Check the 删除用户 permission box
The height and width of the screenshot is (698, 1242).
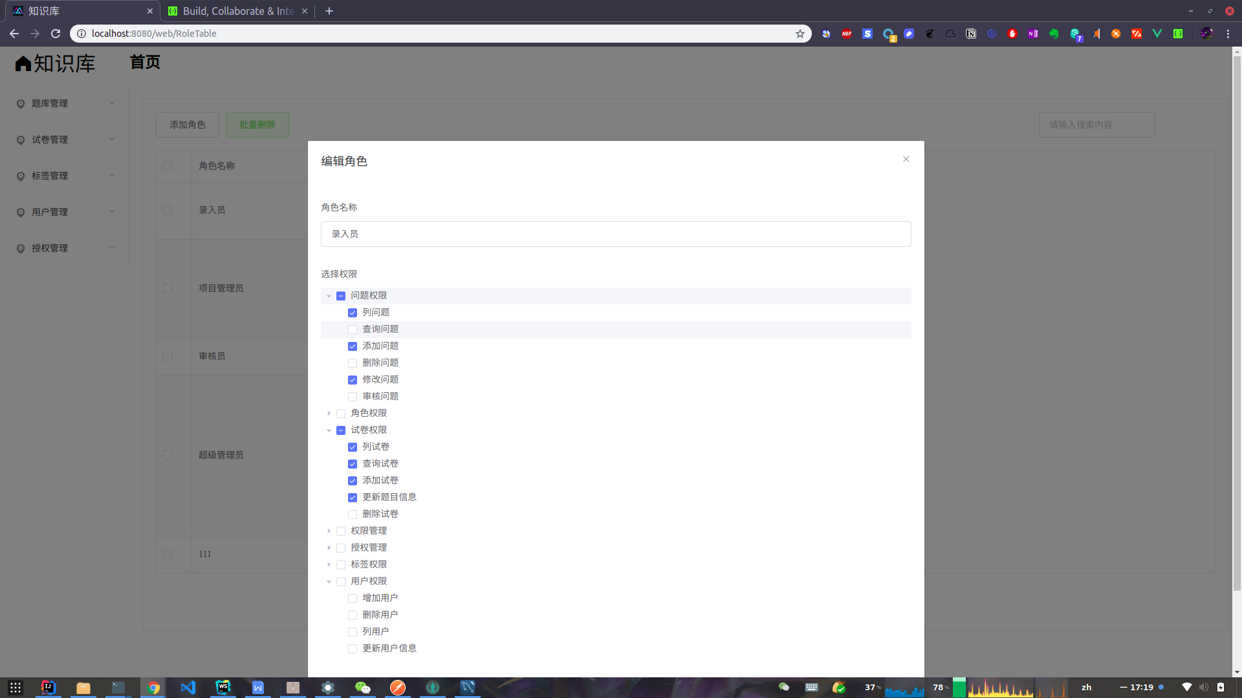tap(353, 615)
